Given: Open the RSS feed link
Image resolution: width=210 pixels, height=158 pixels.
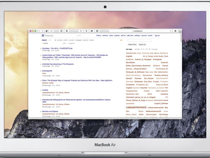Looking at the screenshot, I should [121, 40].
